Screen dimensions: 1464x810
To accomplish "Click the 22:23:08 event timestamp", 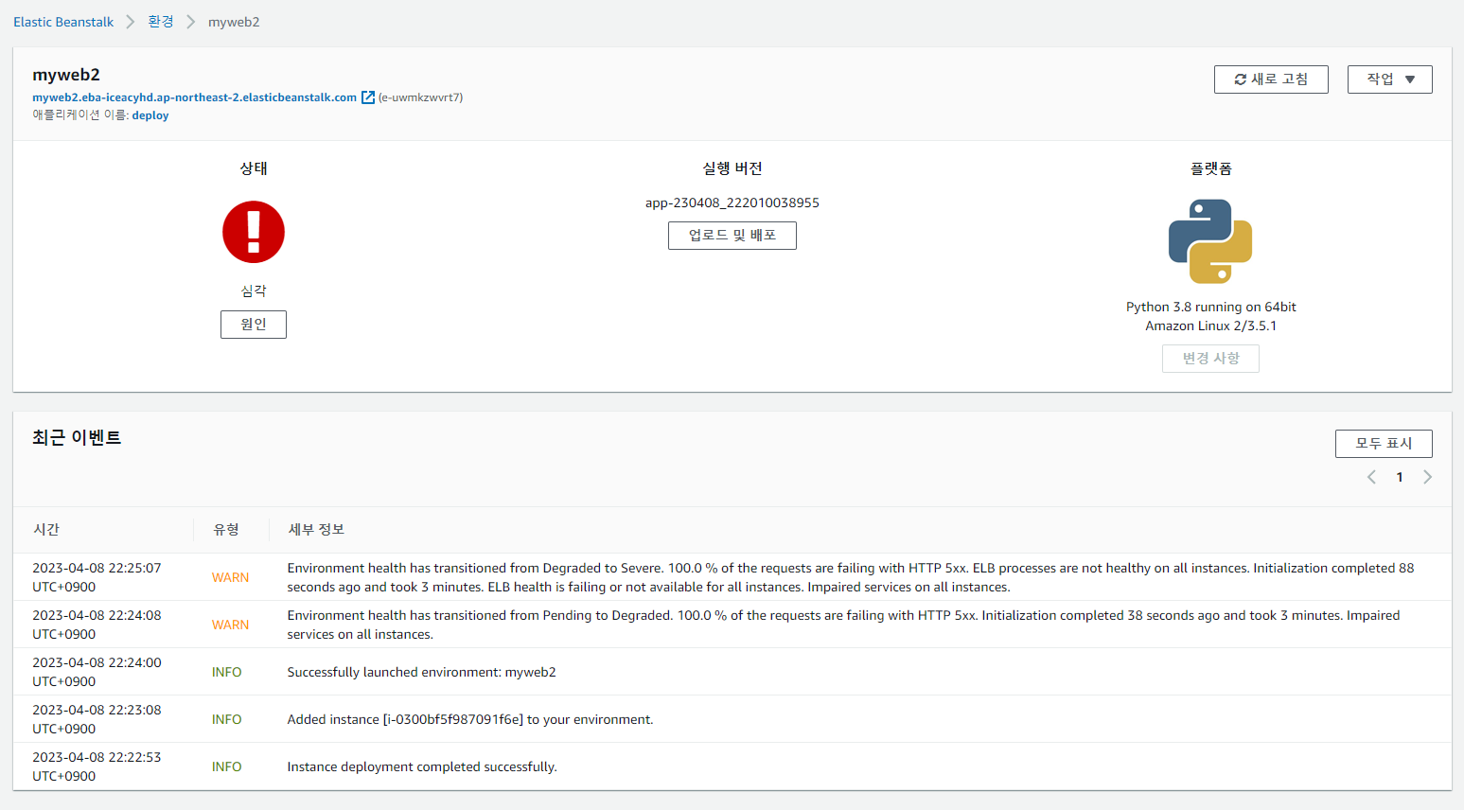I will click(97, 719).
